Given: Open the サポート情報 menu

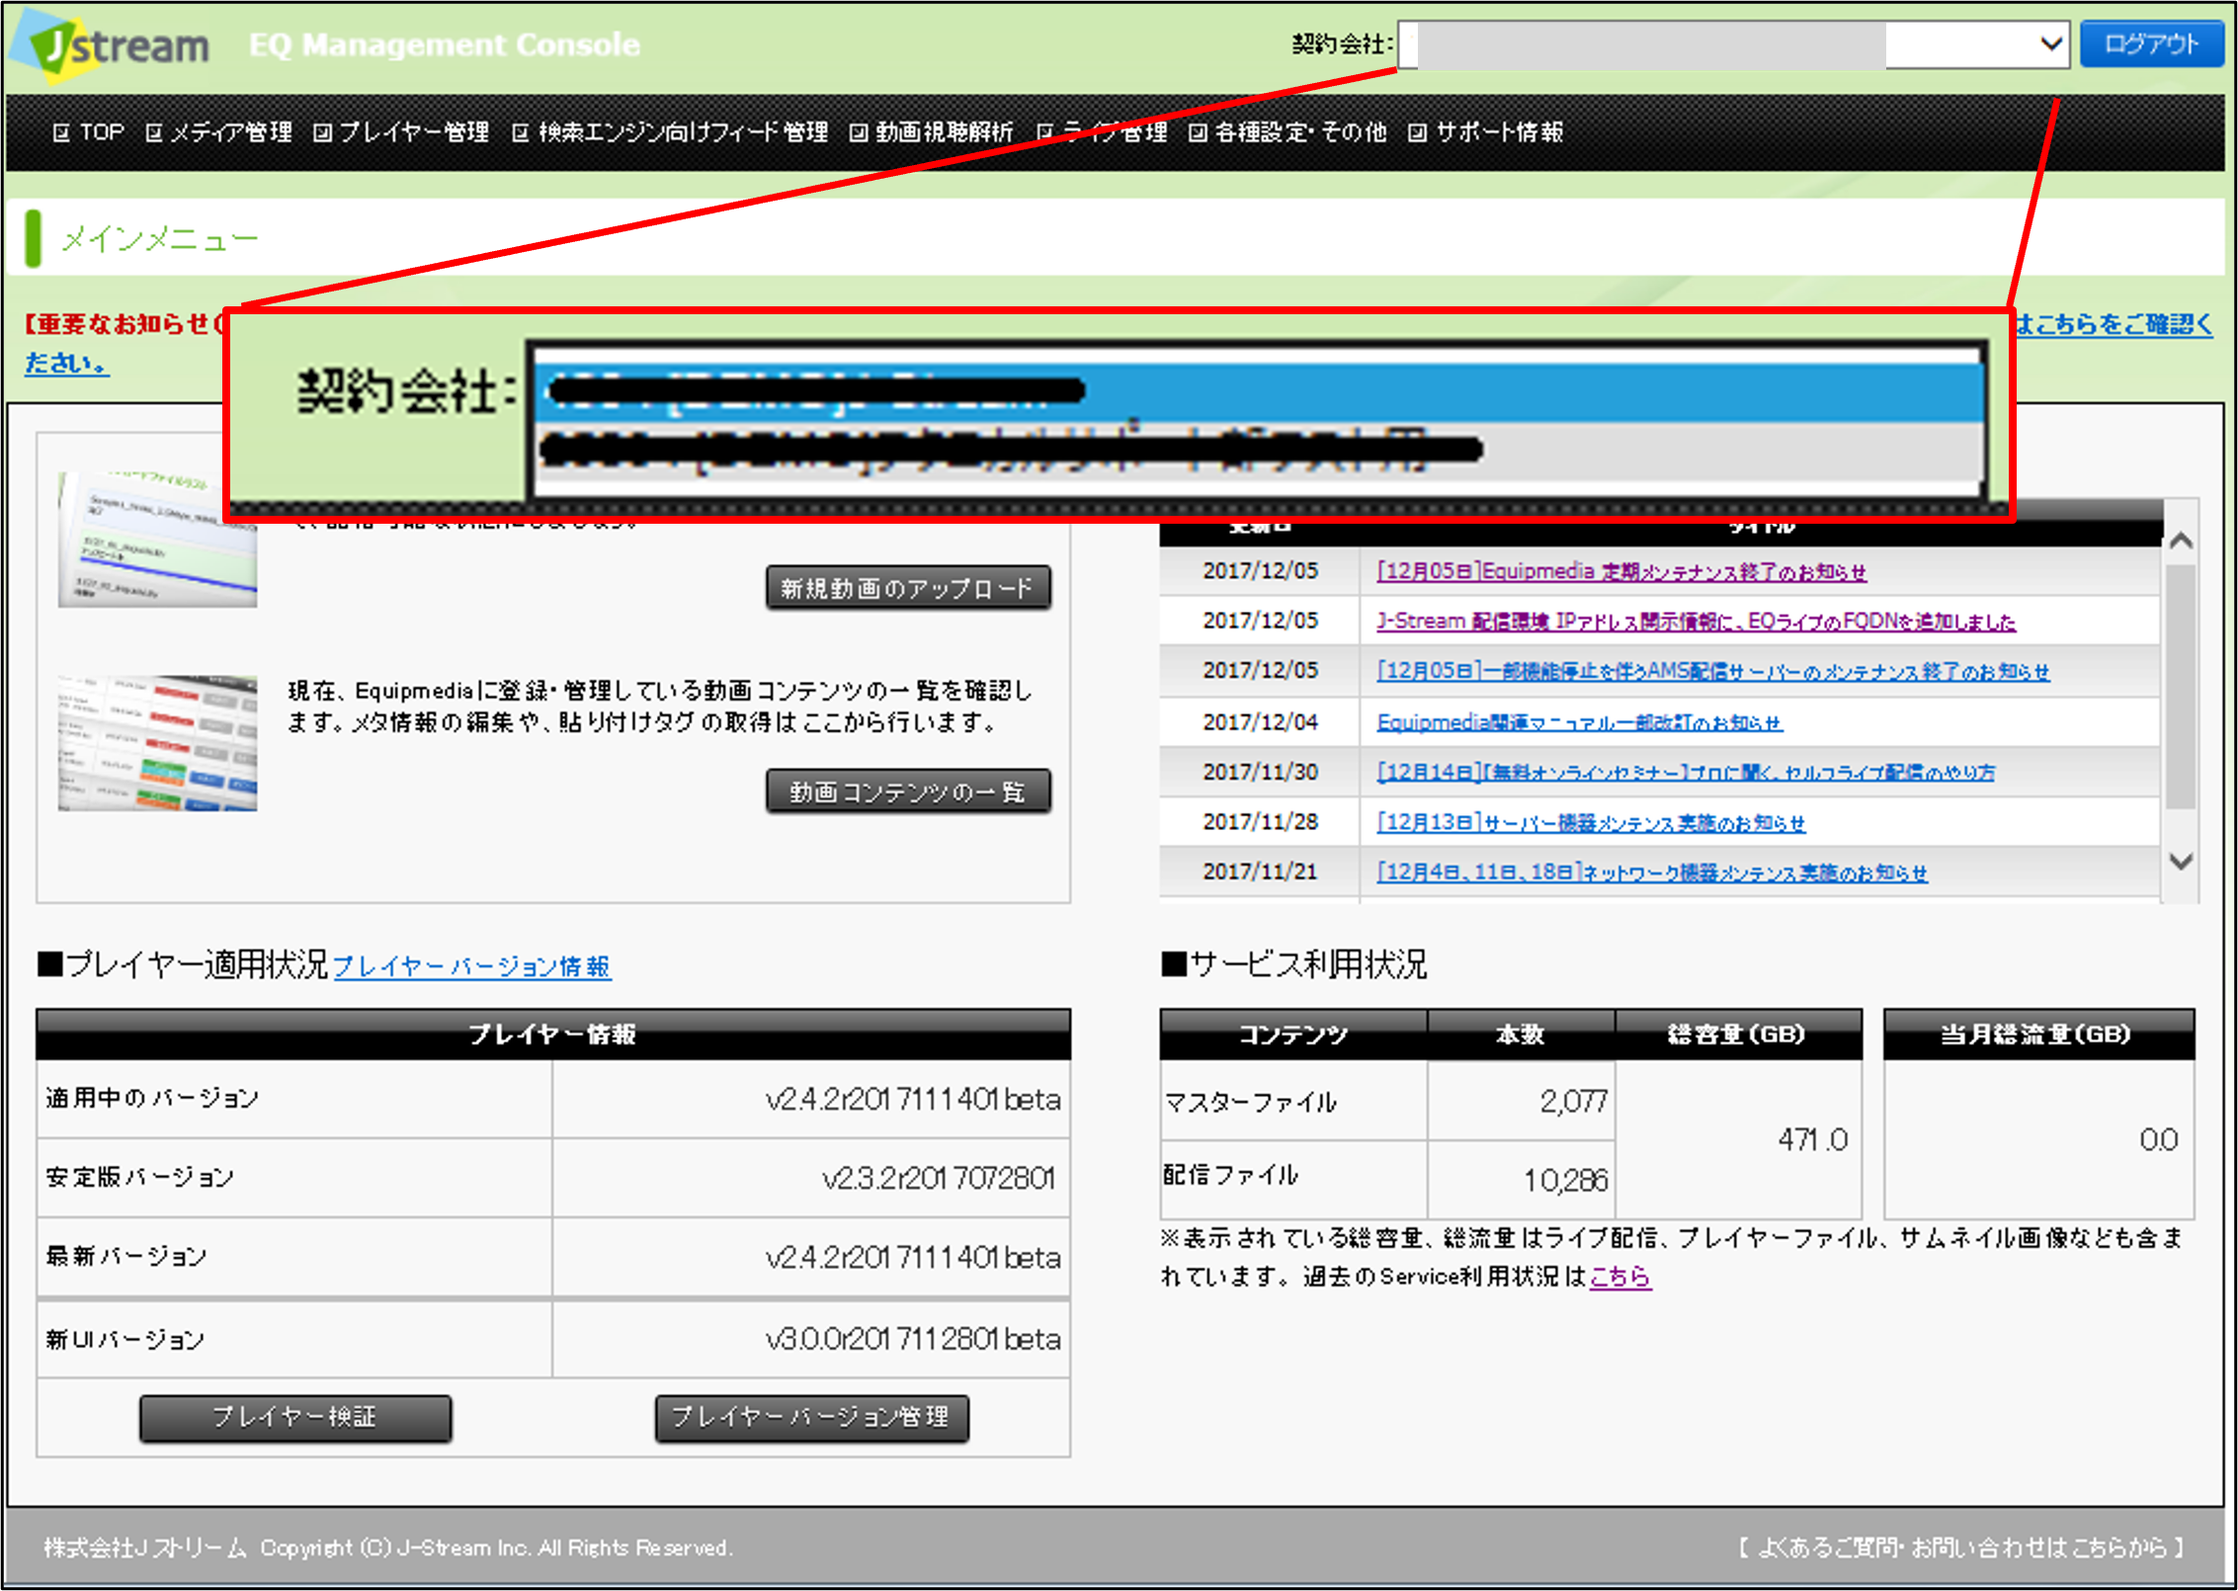Looking at the screenshot, I should pyautogui.click(x=1486, y=131).
